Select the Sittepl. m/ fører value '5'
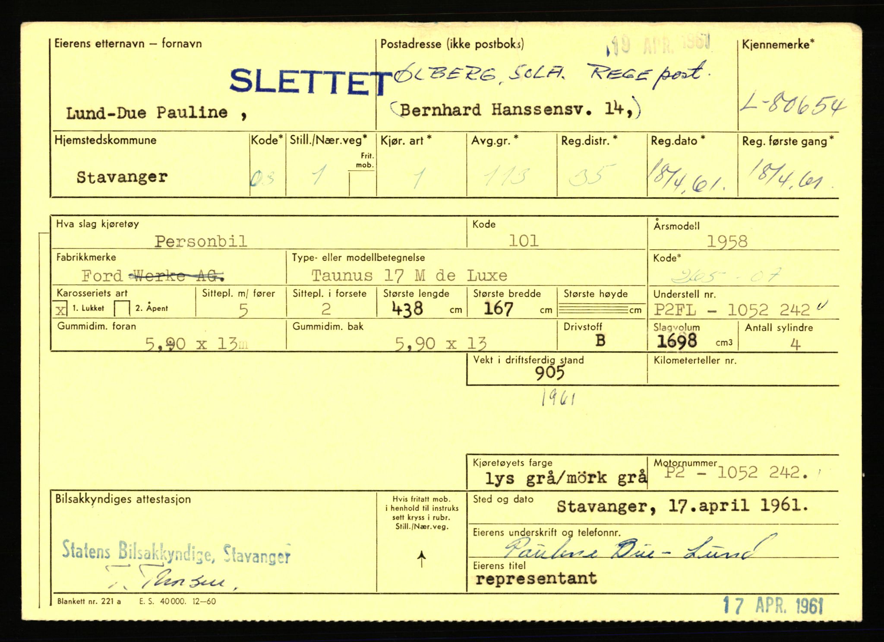The image size is (884, 642). coord(243,309)
